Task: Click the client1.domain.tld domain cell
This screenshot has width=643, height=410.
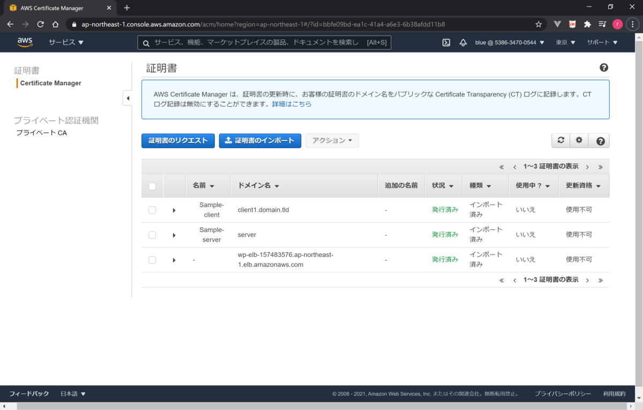Action: (x=263, y=210)
